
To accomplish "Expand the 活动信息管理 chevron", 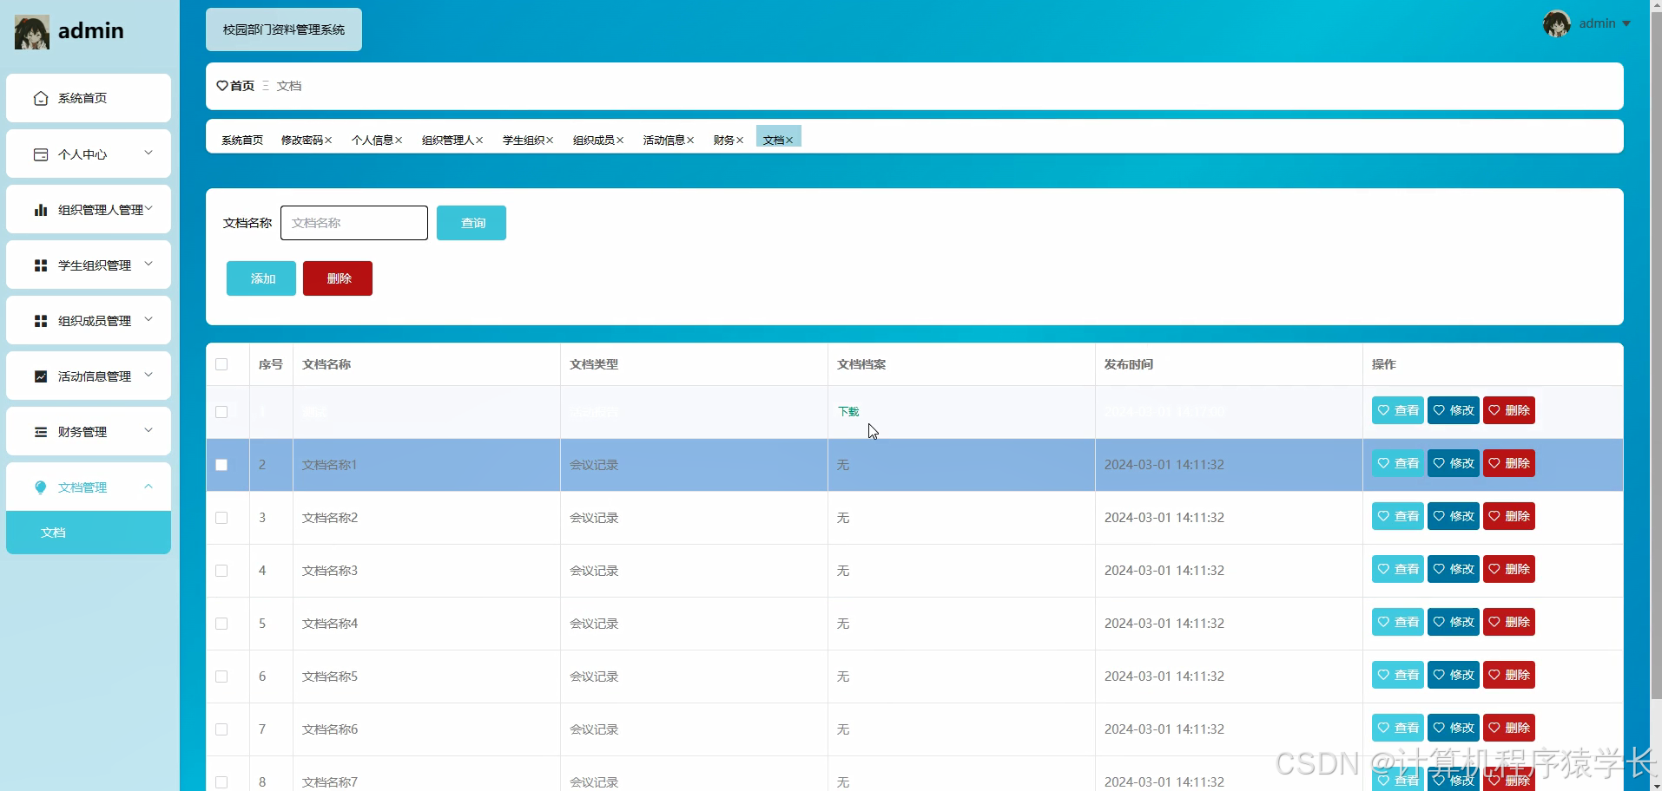I will [x=148, y=375].
